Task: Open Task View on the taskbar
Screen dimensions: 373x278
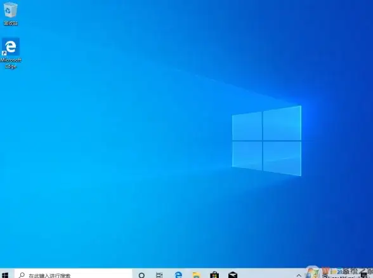Action: (x=159, y=275)
